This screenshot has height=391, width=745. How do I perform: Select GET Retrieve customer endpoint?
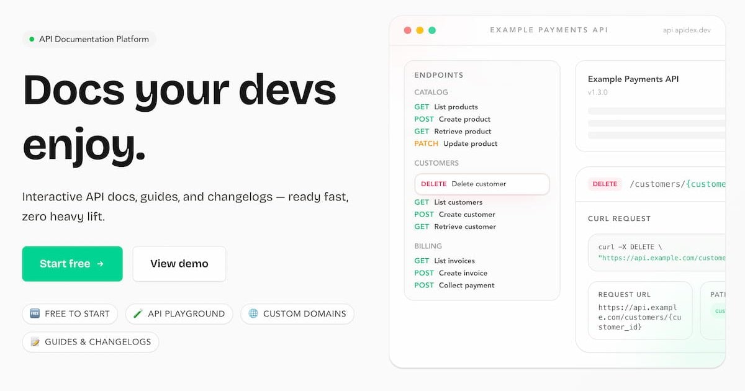click(x=455, y=227)
